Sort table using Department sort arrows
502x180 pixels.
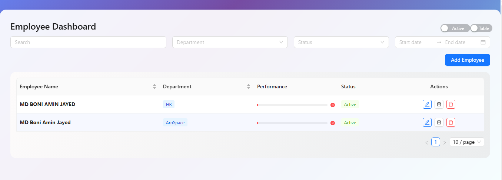pos(249,86)
